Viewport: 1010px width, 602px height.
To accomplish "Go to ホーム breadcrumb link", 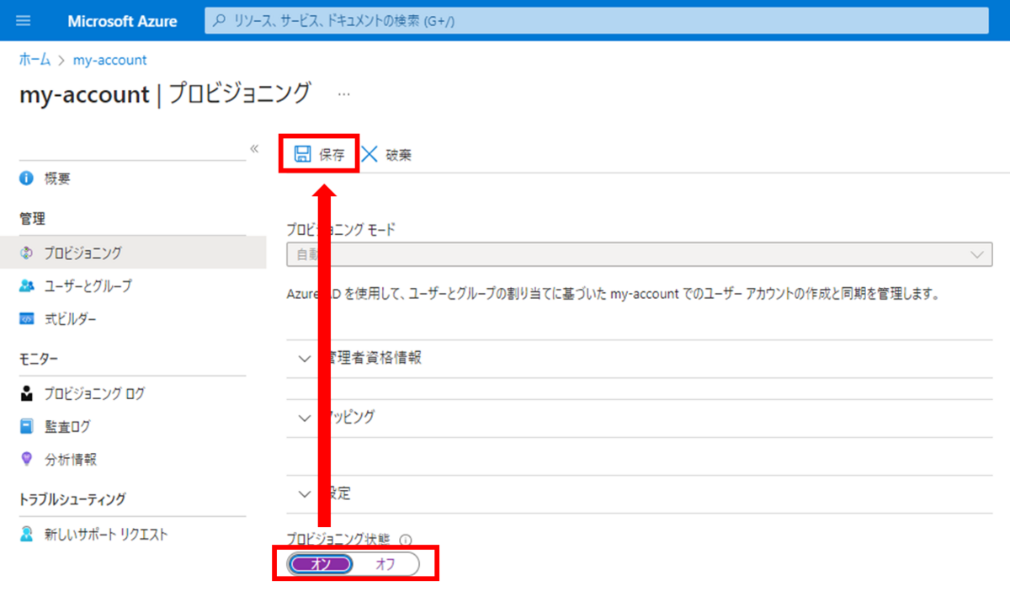I will (35, 60).
